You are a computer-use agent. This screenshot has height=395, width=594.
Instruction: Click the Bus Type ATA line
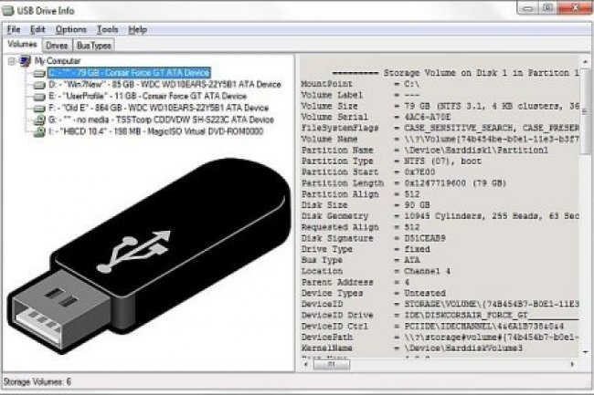pos(361,260)
